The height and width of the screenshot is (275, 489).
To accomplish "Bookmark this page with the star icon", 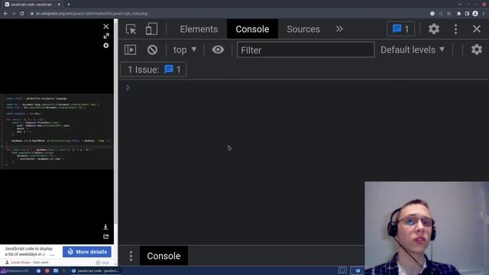I will (449, 14).
